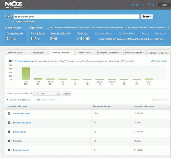Image resolution: width=171 pixels, height=158 pixels.
Task: Open the *.wordpress.com/ domain link
Action: coord(21,113)
